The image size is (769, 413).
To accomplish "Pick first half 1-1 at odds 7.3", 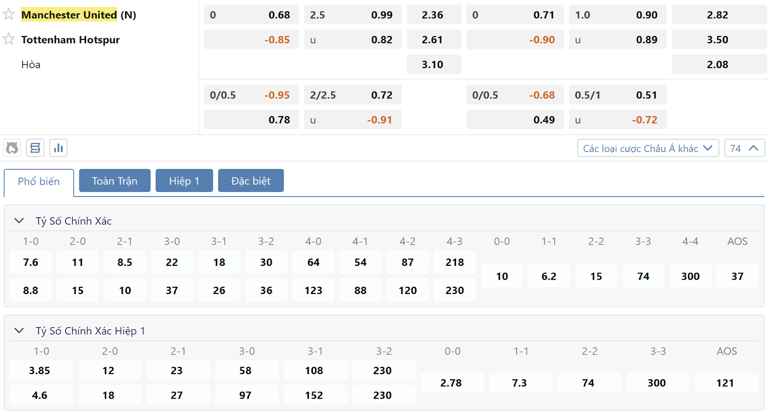I will coord(521,383).
